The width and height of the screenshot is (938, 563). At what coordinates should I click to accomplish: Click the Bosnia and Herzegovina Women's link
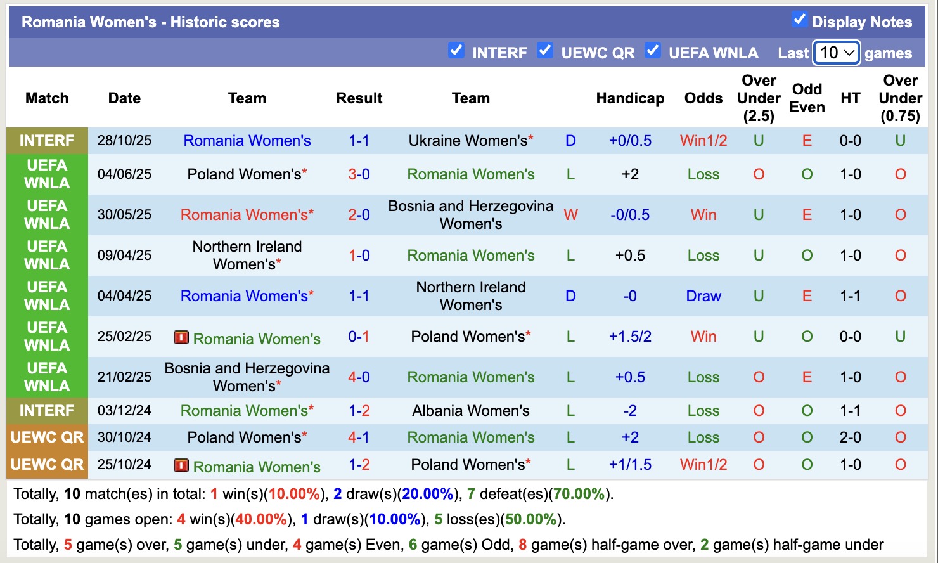pos(470,214)
